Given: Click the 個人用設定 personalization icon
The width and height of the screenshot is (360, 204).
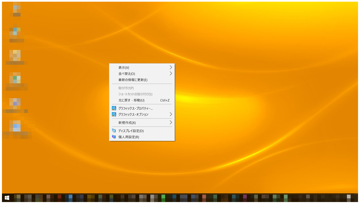Looking at the screenshot, I should pos(114,137).
